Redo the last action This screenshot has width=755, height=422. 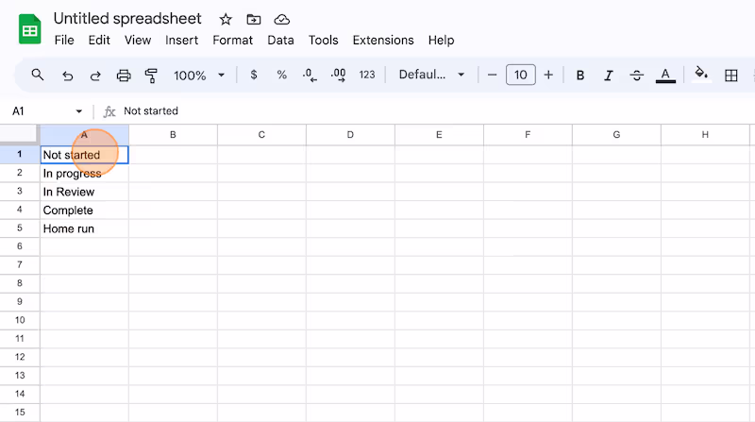(x=95, y=76)
